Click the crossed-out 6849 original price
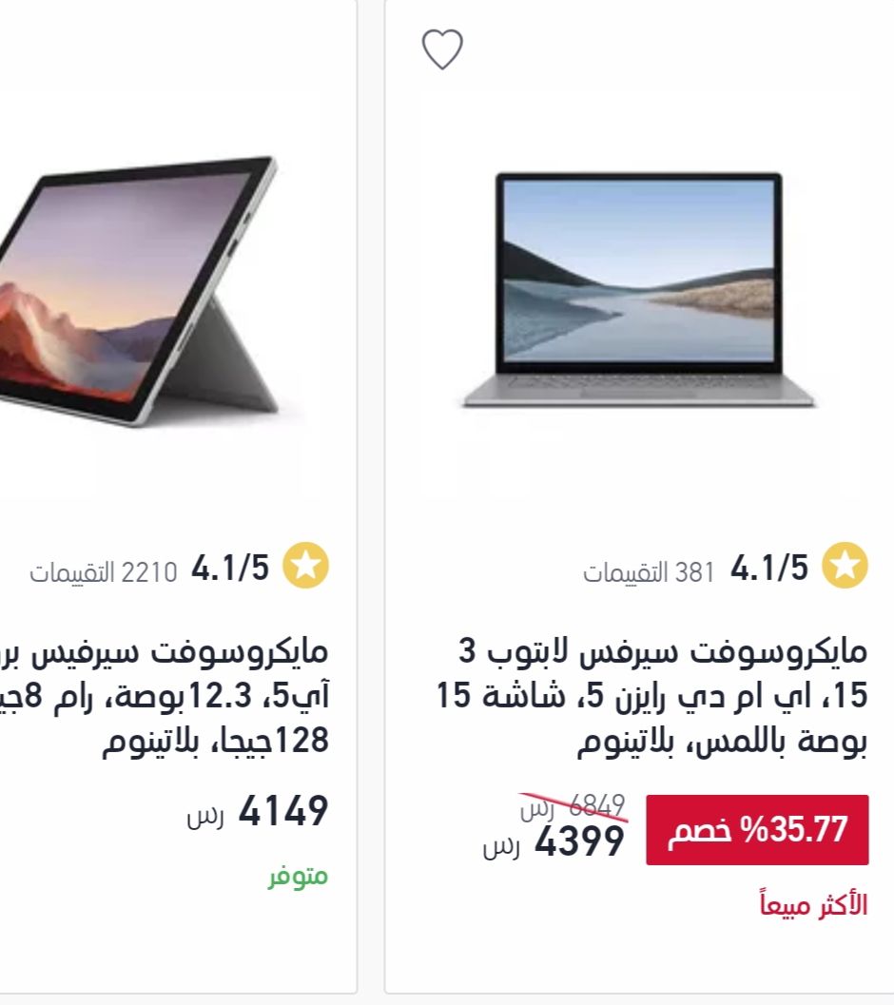This screenshot has height=1005, width=894. click(x=573, y=806)
